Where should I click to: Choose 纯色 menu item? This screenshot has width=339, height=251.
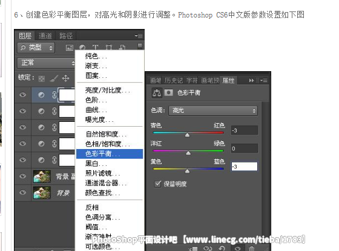[x=96, y=56]
